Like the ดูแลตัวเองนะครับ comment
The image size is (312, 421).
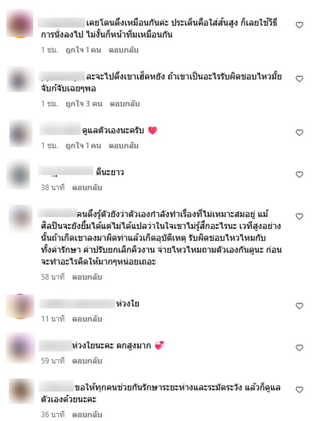(300, 132)
